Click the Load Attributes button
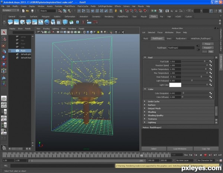 point(180,149)
